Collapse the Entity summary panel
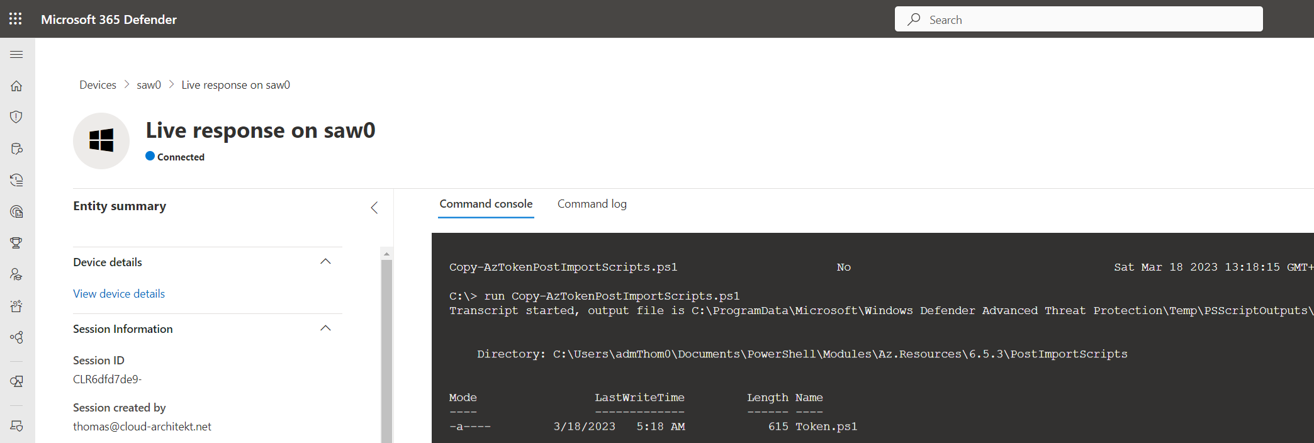The width and height of the screenshot is (1314, 443). 374,208
